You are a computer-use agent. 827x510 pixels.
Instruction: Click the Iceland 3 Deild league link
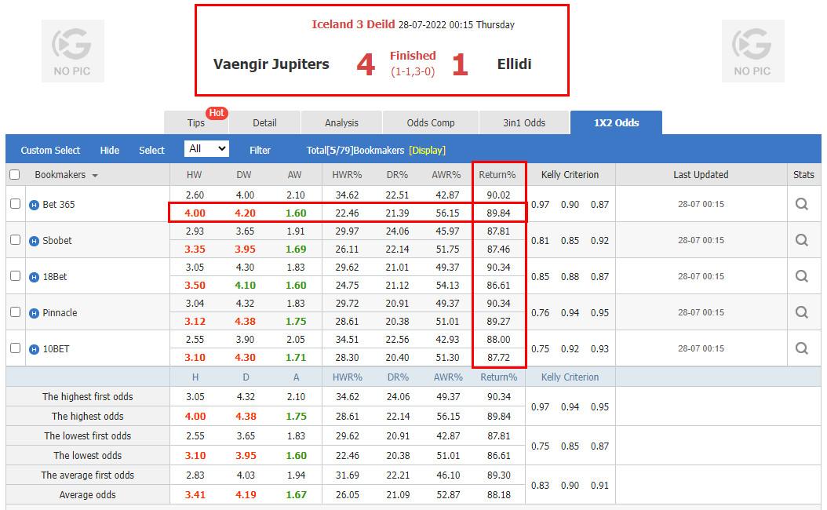(353, 24)
